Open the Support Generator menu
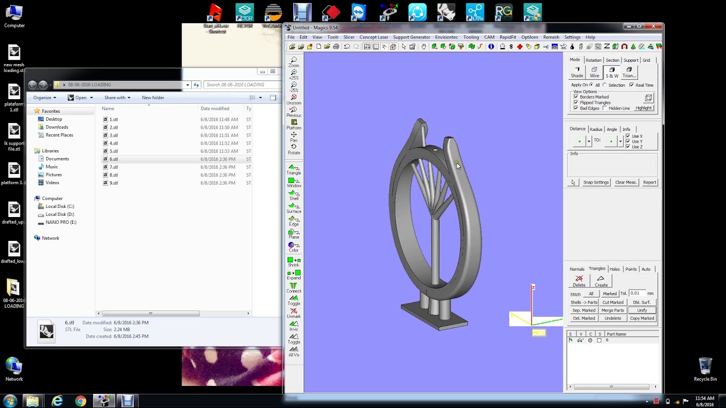The image size is (726, 408). [411, 37]
